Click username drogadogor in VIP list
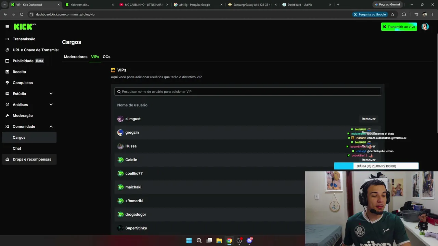Screen dimensions: 438x246 click(136, 215)
